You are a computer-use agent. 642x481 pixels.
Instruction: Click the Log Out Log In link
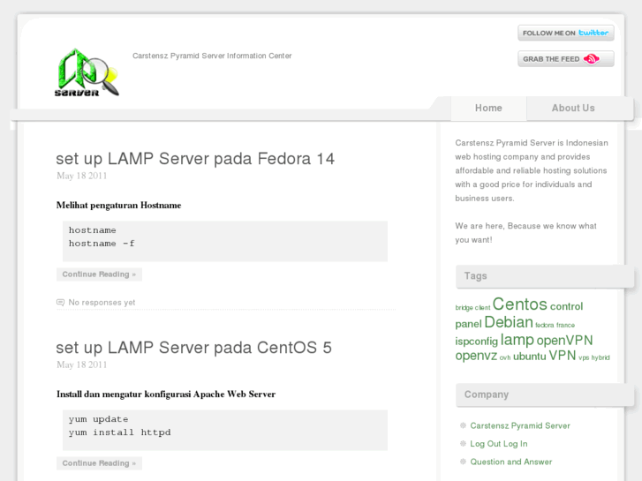pyautogui.click(x=498, y=444)
